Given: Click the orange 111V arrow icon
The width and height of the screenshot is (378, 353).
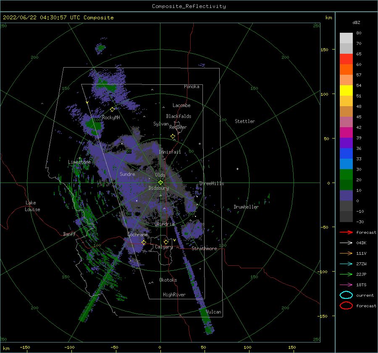Looking at the screenshot, I should 346,253.
